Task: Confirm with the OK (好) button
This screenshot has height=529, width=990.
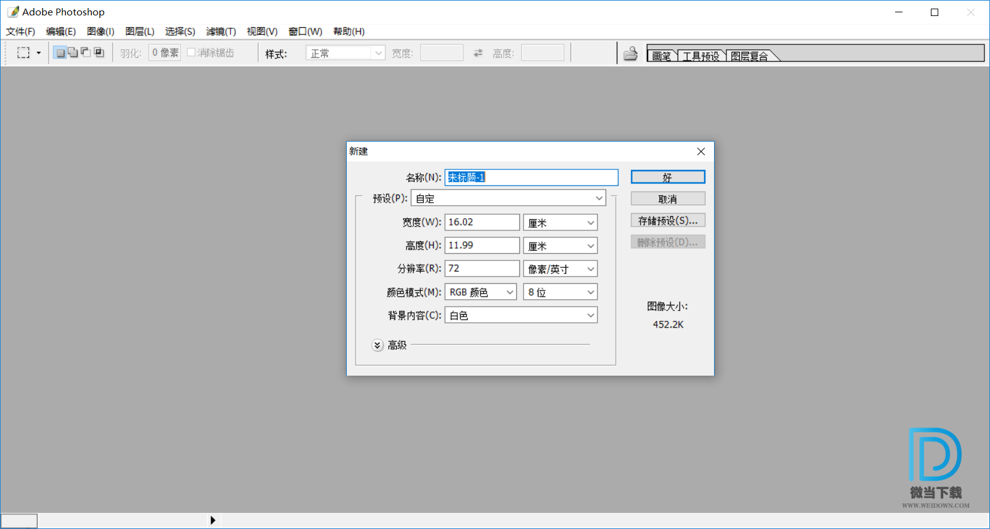Action: tap(668, 177)
